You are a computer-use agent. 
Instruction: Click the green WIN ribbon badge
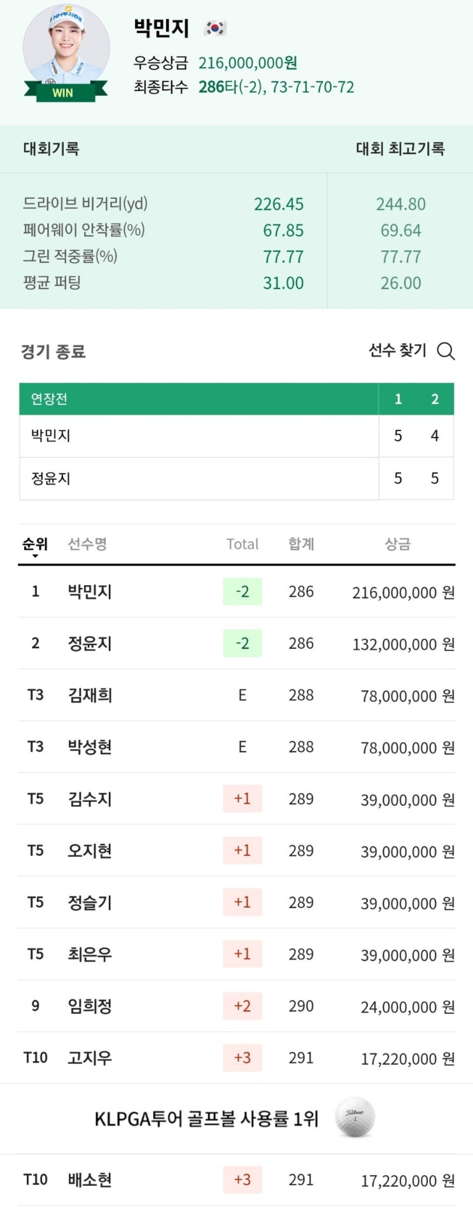pyautogui.click(x=63, y=93)
